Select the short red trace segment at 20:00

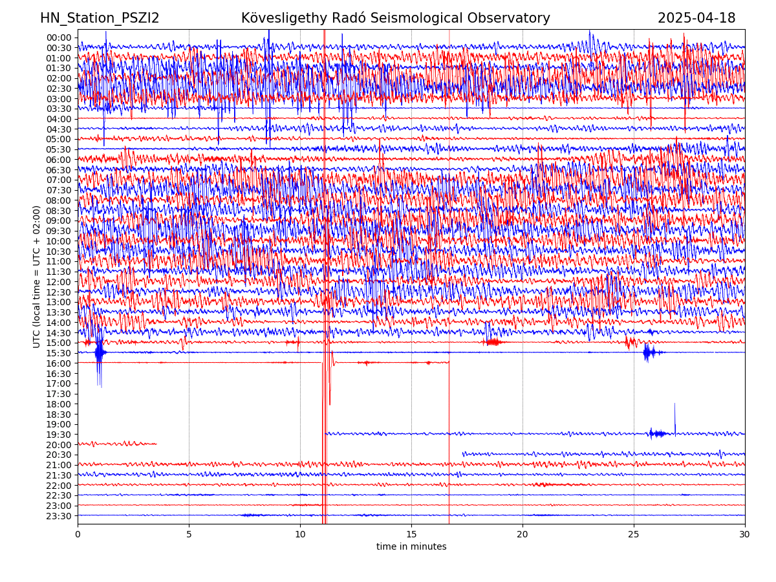coord(116,444)
